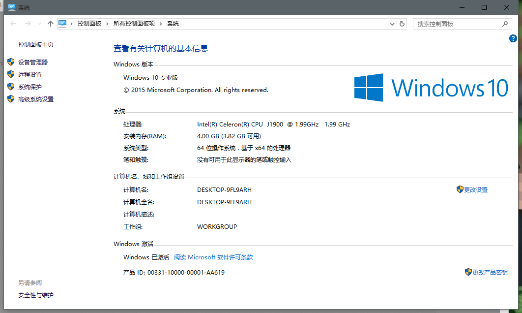The height and width of the screenshot is (313, 522).
Task: Select DESKTOP-9FL9ARH beside 计算机全名
Action: coord(224,202)
